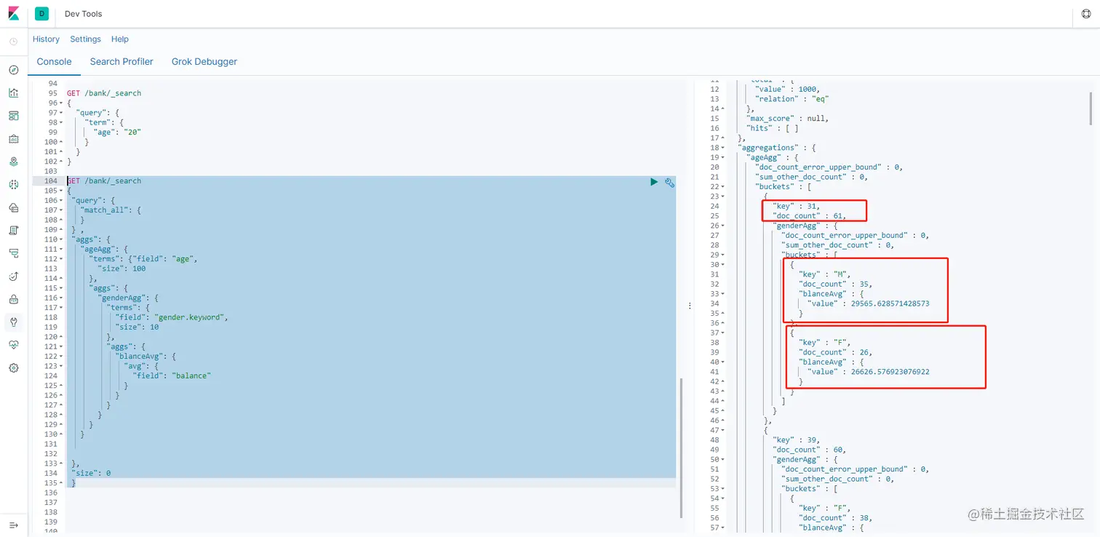Viewport: 1100px width, 537px height.
Task: Select the Dev Tools sidebar icon
Action: 13,322
